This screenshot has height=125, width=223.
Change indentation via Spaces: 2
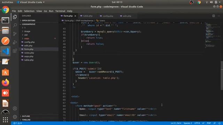click(188, 123)
